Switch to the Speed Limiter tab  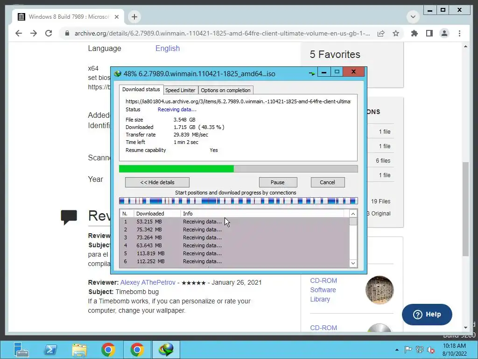tap(180, 90)
